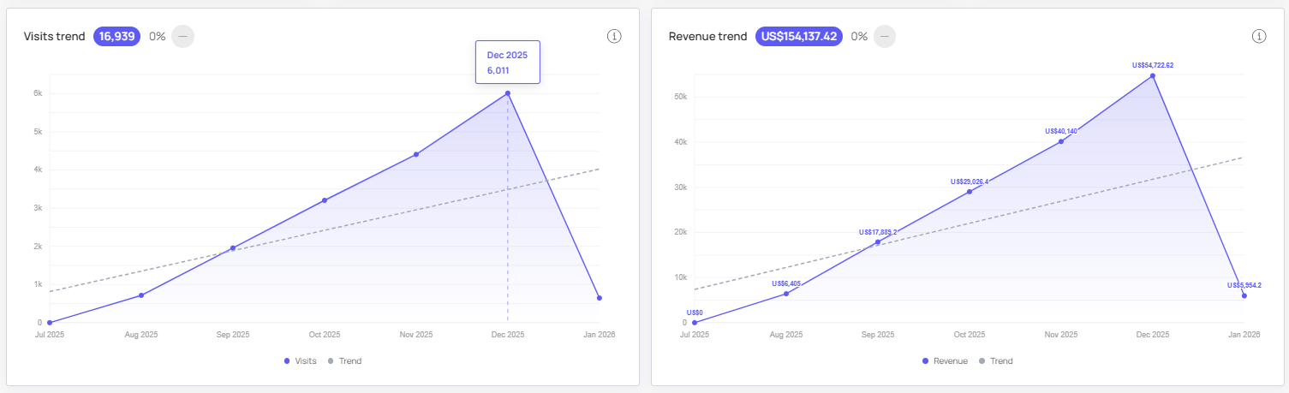Screen dimensions: 1289x393
Task: Click the Visits trend info icon
Action: [x=613, y=36]
